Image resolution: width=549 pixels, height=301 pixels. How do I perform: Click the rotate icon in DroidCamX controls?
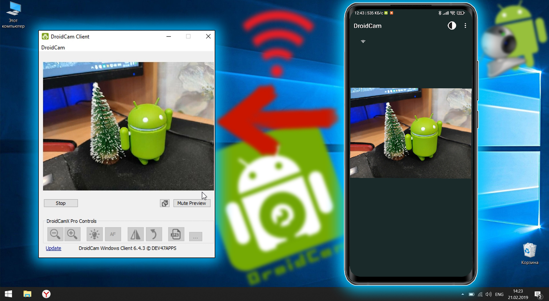tap(154, 233)
